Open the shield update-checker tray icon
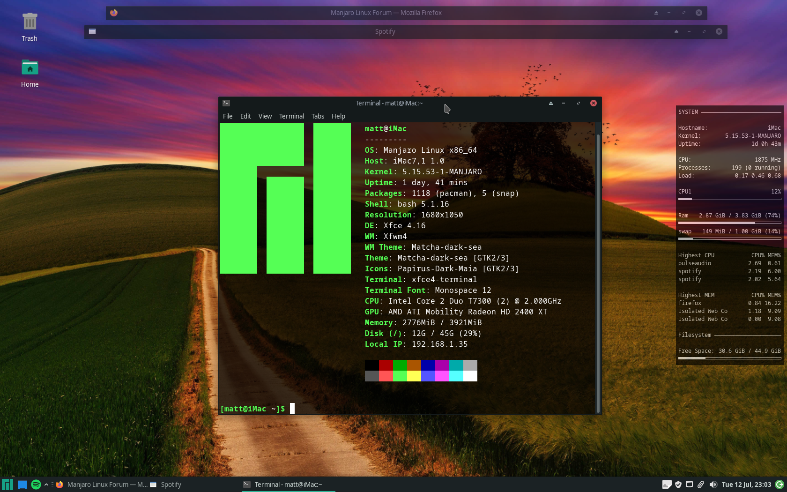 (678, 485)
